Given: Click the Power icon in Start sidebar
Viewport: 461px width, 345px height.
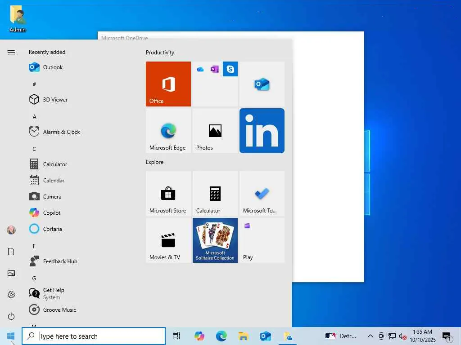Looking at the screenshot, I should (x=11, y=316).
